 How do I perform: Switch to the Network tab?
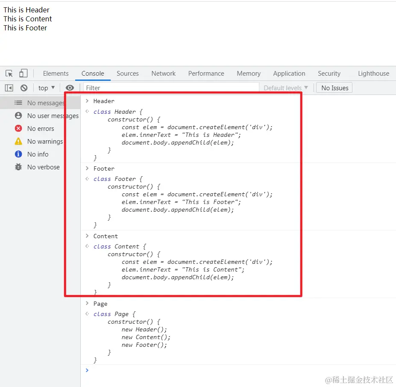coord(164,74)
